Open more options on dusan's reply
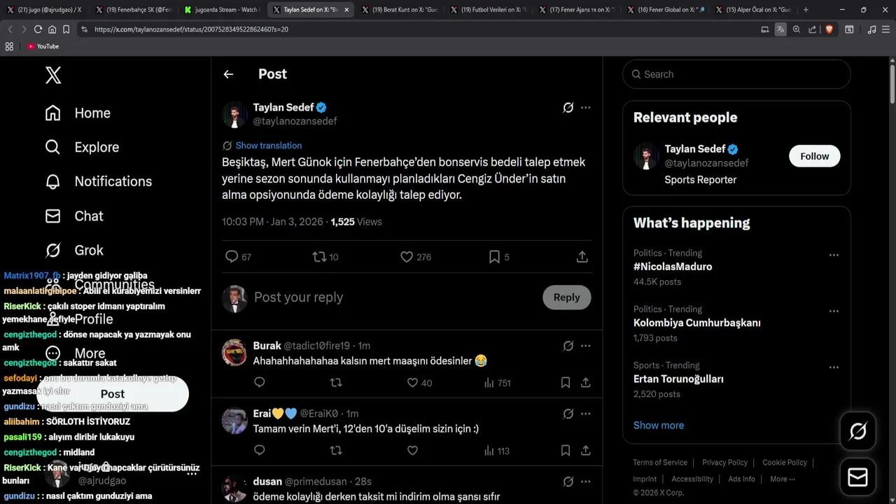The height and width of the screenshot is (504, 896). 586,482
